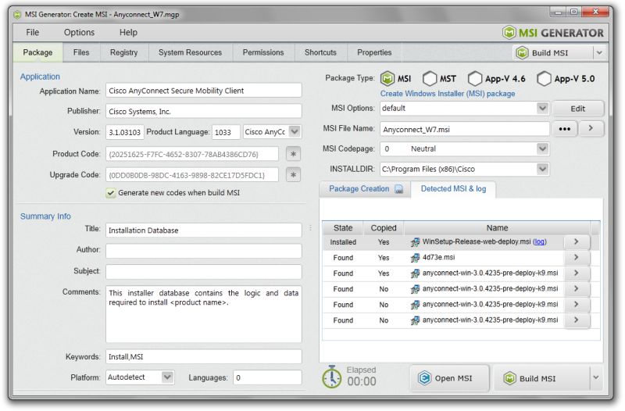Click top toolbar Build MSI button

click(553, 52)
